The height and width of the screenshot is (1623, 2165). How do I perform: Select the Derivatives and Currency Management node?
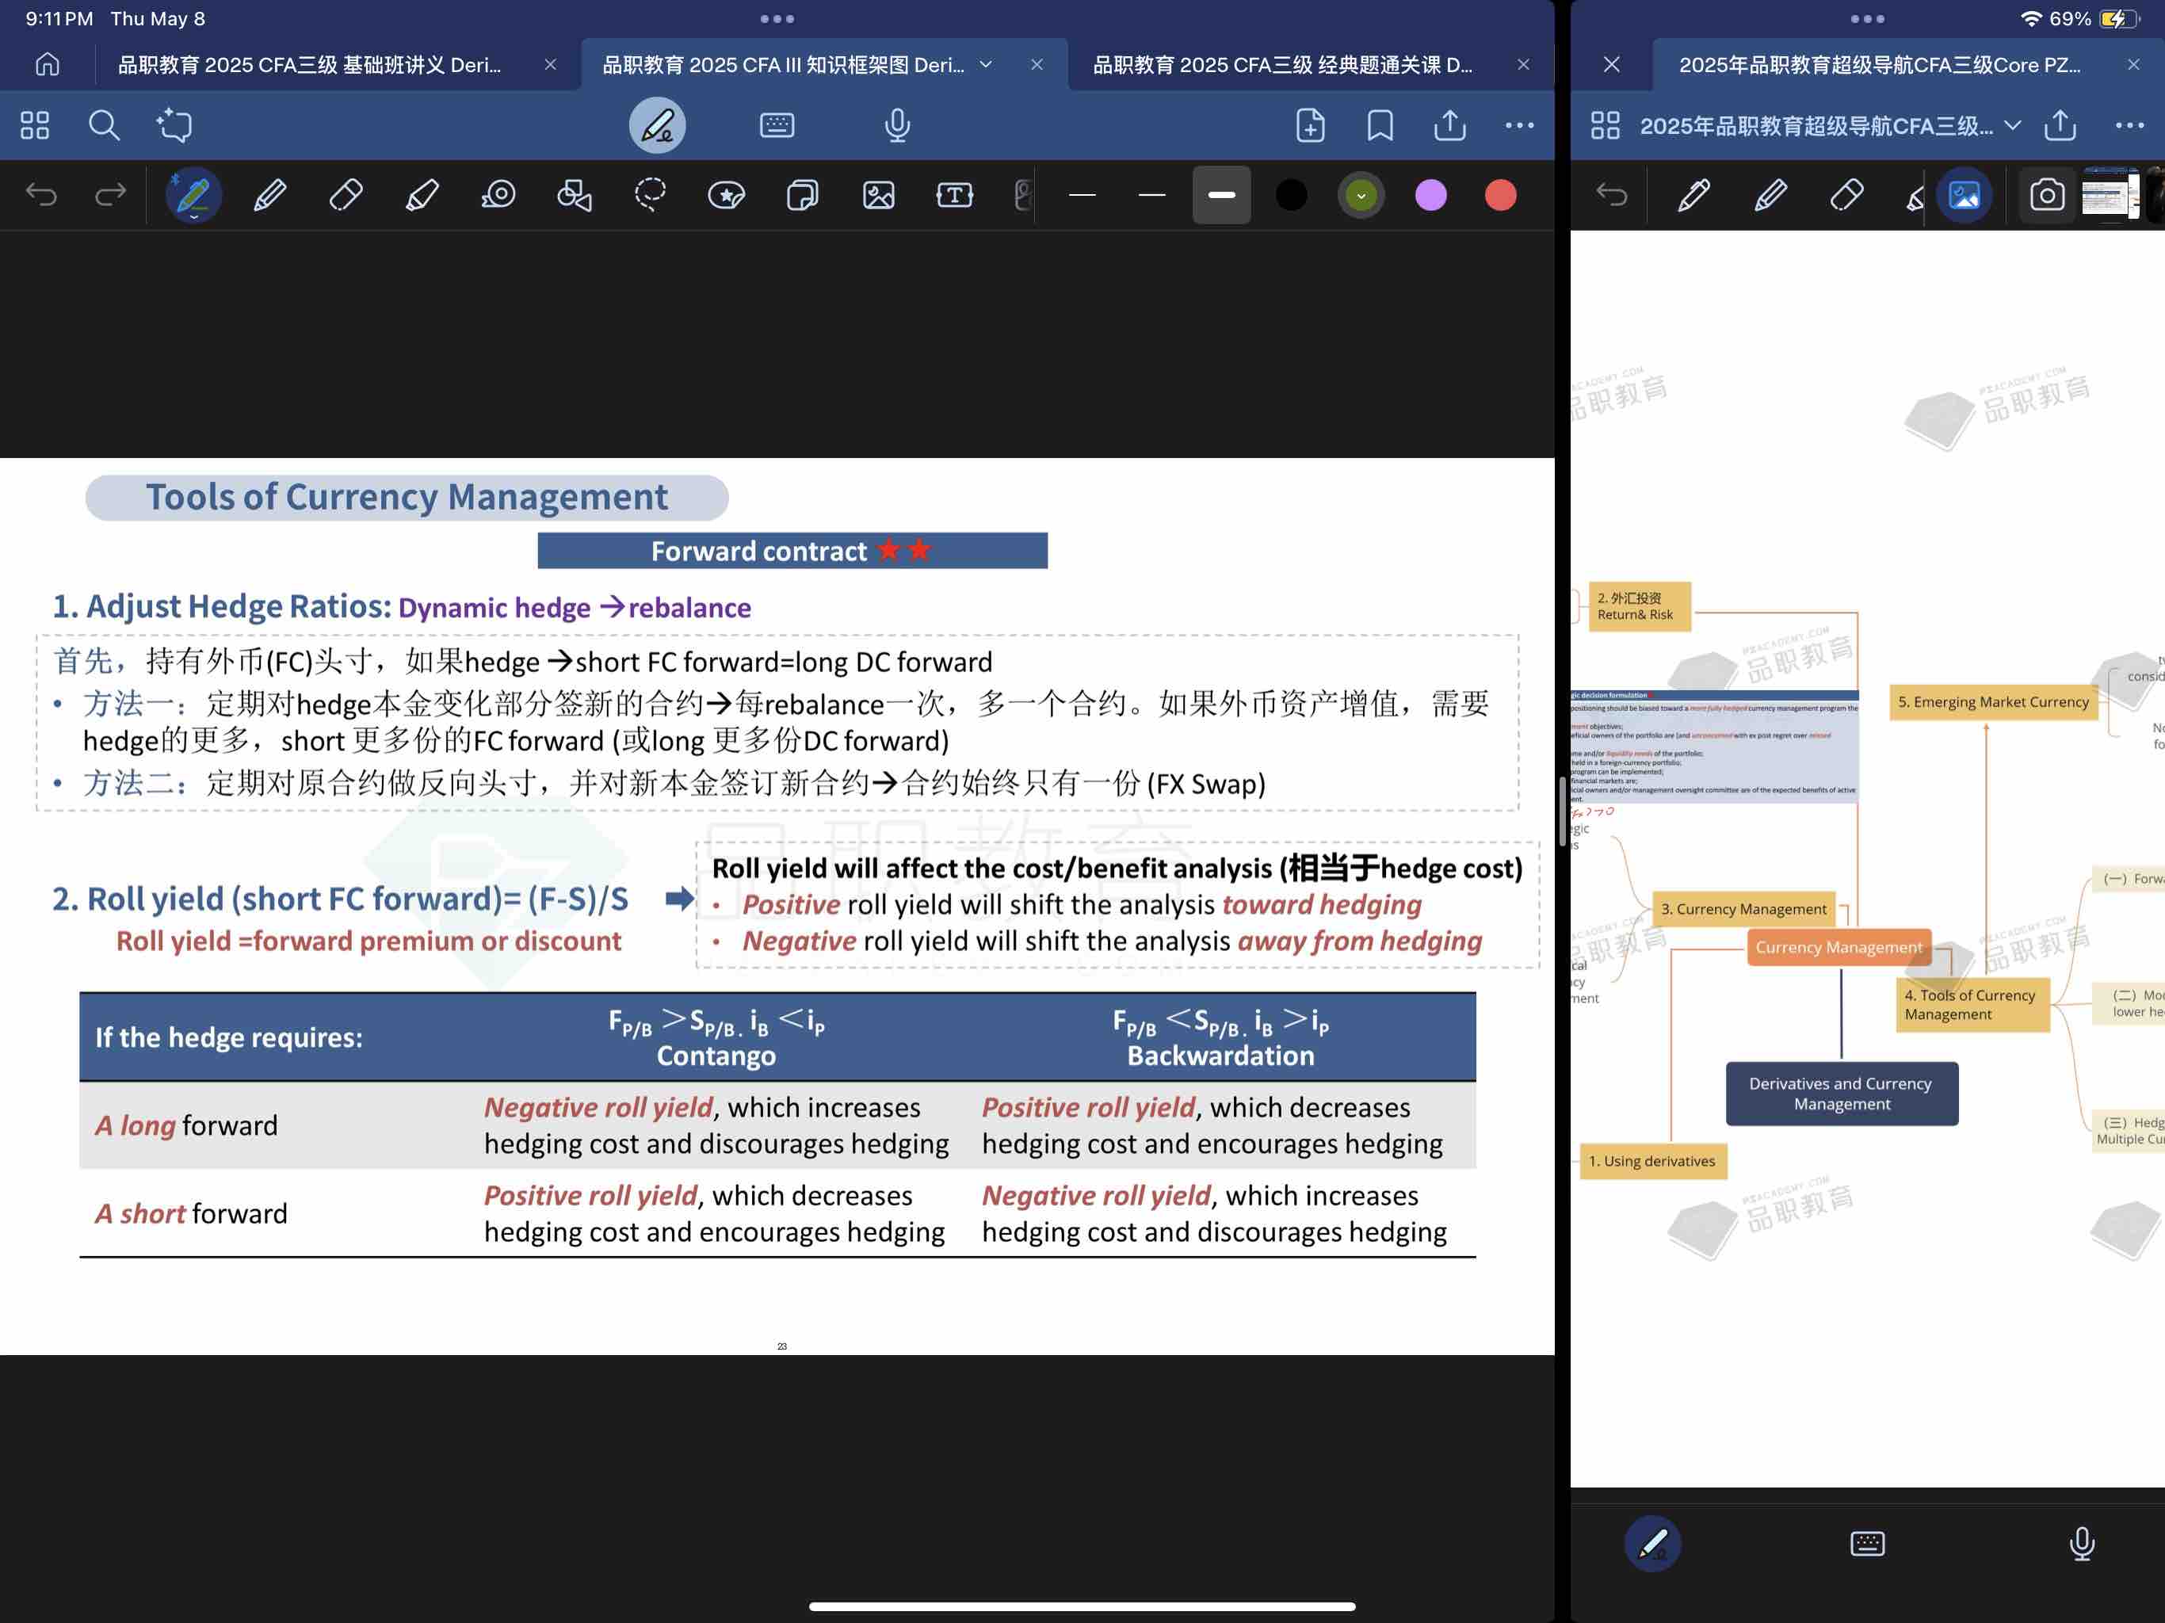(1841, 1094)
